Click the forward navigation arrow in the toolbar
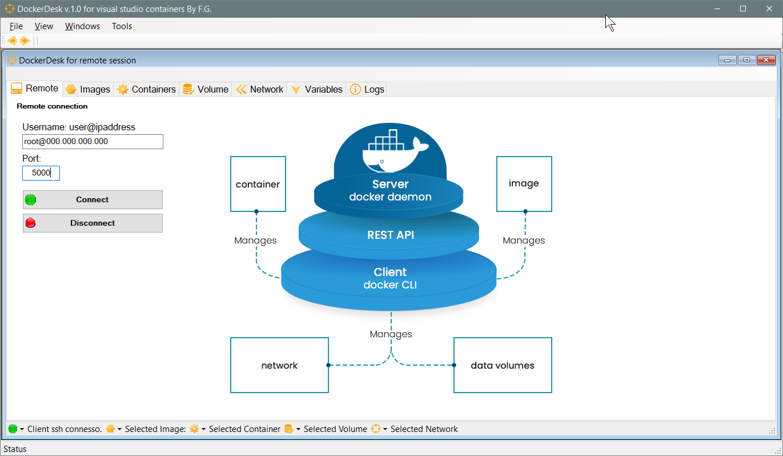Screen dimensions: 783x456 tap(25, 41)
